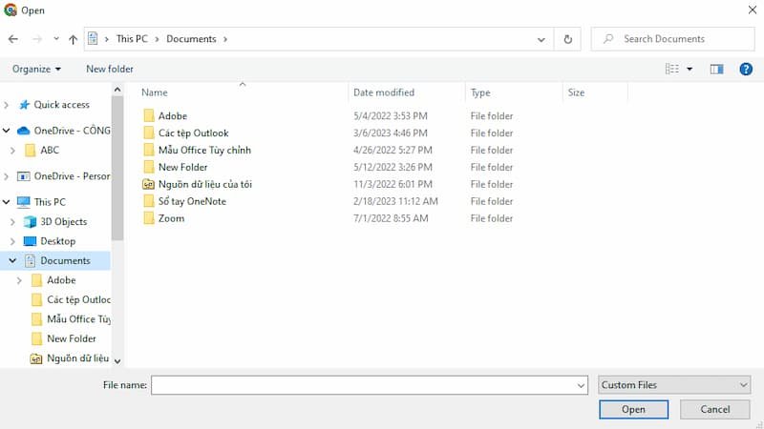Close the Open dialog
The height and width of the screenshot is (429, 764).
click(x=752, y=10)
